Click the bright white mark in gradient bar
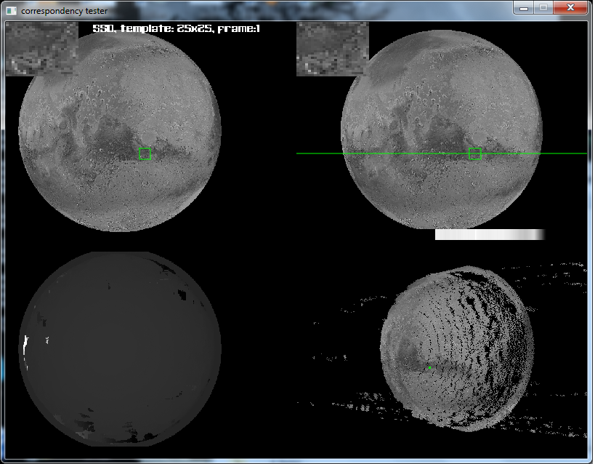Screen dimensions: 595x464 coord(476,234)
